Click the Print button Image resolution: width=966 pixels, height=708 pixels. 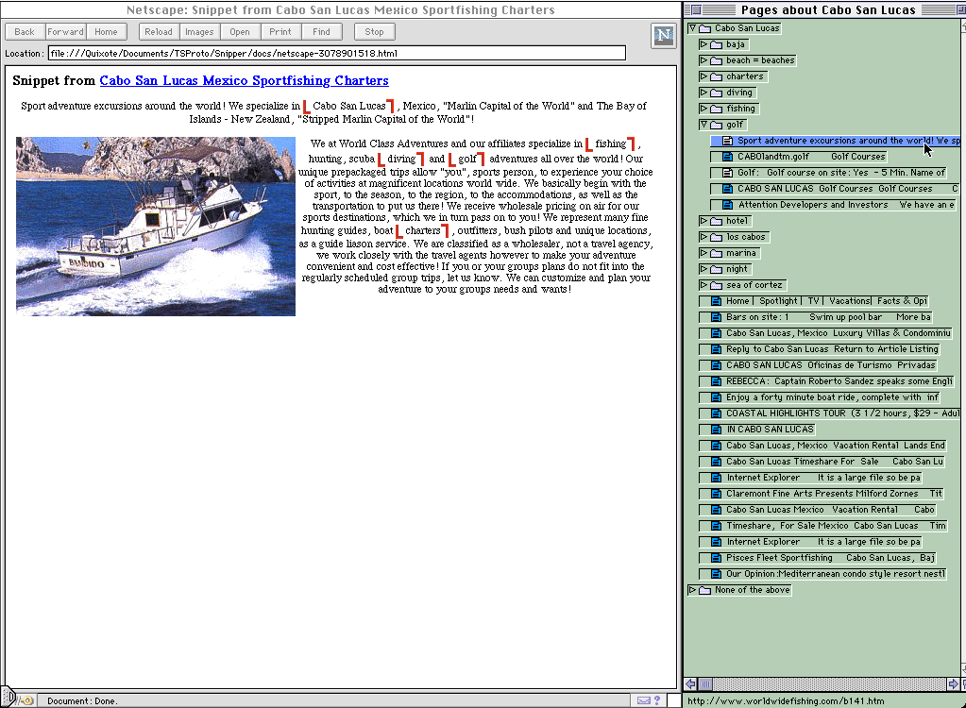(x=280, y=32)
